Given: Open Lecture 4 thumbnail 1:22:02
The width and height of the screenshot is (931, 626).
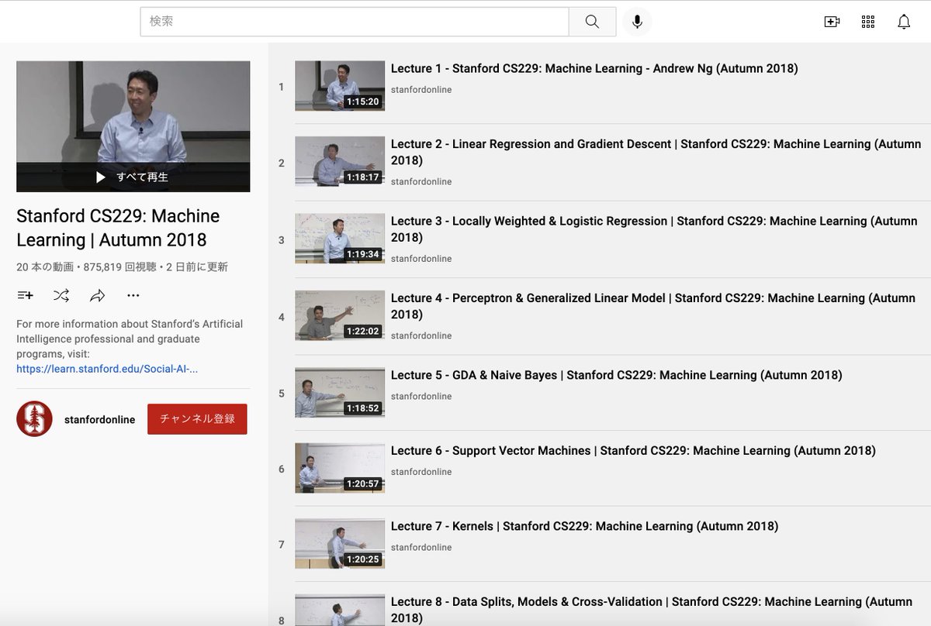Looking at the screenshot, I should tap(340, 315).
